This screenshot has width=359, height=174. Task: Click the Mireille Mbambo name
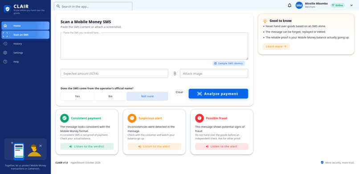pyautogui.click(x=316, y=4)
